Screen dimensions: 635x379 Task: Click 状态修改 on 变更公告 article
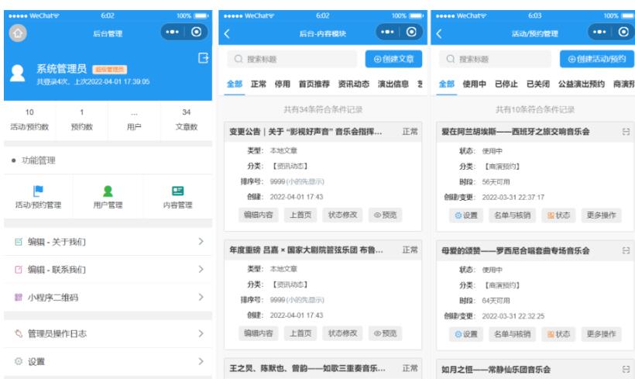click(x=342, y=215)
